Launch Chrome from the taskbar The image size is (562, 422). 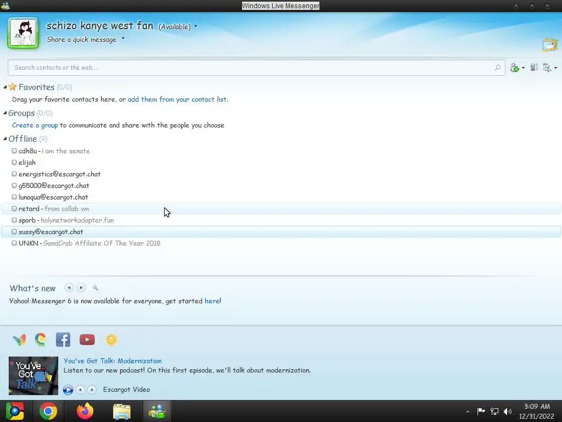[48, 411]
